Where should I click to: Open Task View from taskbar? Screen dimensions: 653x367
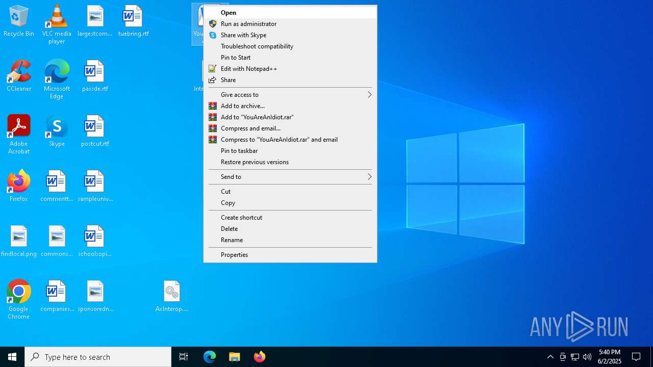(184, 357)
